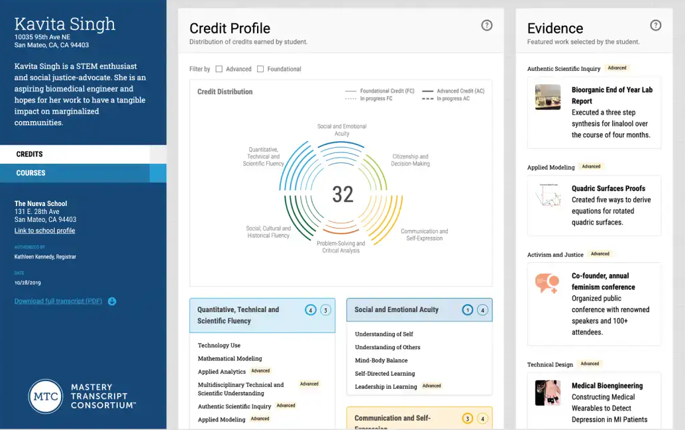Open the Bioorganic Lab Report thumbnail
This screenshot has height=430, width=685.
pos(547,97)
